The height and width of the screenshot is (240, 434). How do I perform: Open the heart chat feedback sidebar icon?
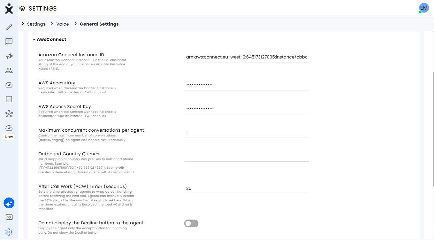(x=9, y=218)
